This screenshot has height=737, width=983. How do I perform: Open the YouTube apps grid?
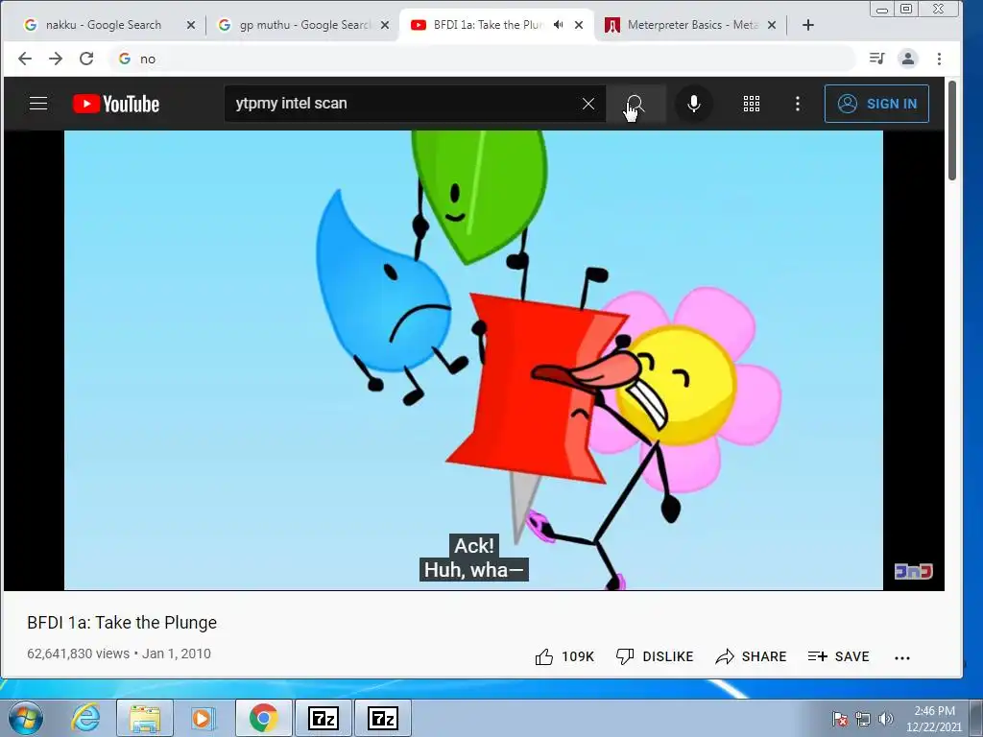(751, 104)
